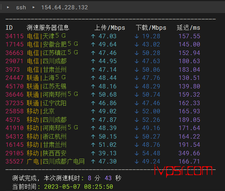The height and width of the screenshot is (191, 225).
Task: Click latency value 162.33
Action: tap(189, 103)
